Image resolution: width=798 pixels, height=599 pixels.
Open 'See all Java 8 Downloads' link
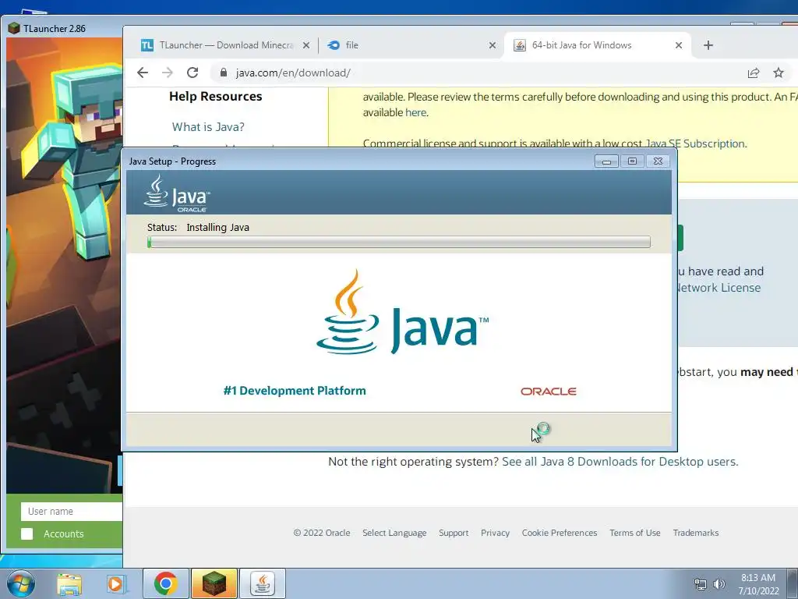pos(620,462)
